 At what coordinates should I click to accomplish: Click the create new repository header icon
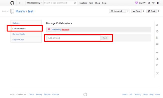point(149,3)
